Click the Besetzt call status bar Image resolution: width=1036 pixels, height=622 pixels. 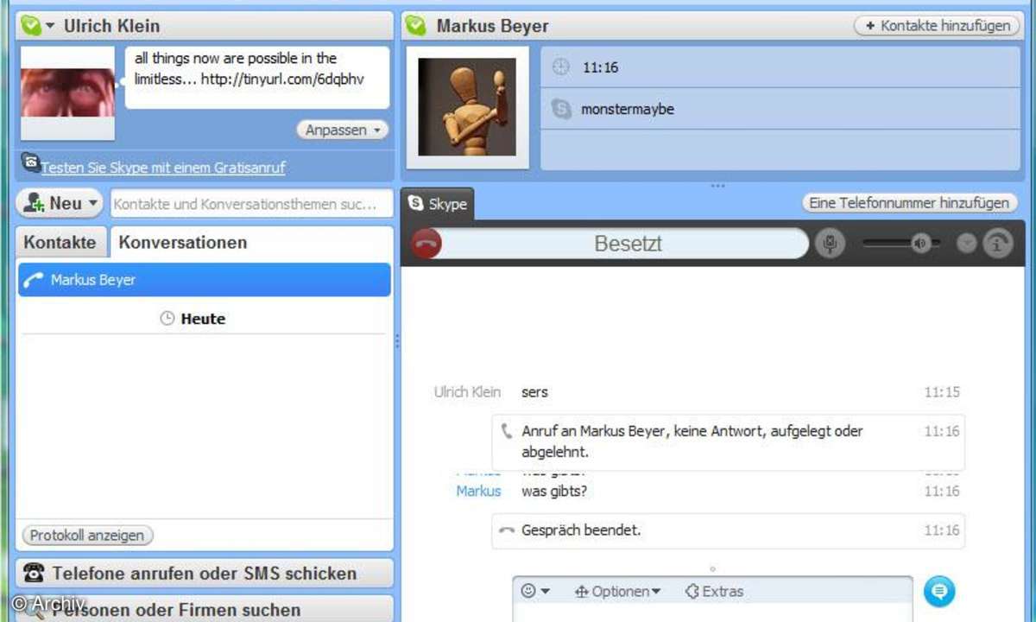click(x=629, y=244)
